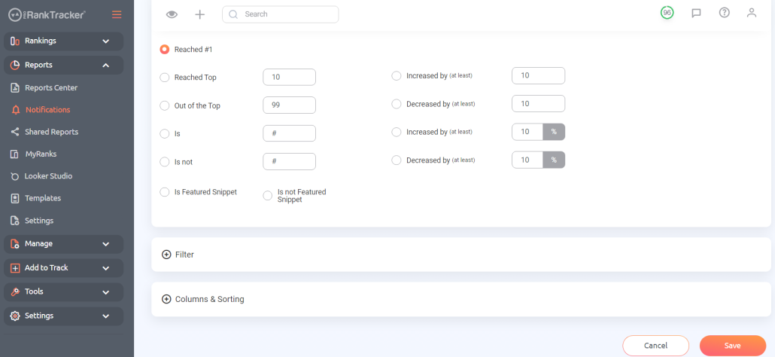This screenshot has height=357, width=775.
Task: Click plus circle icon next to Columns & Sorting
Action: click(166, 299)
